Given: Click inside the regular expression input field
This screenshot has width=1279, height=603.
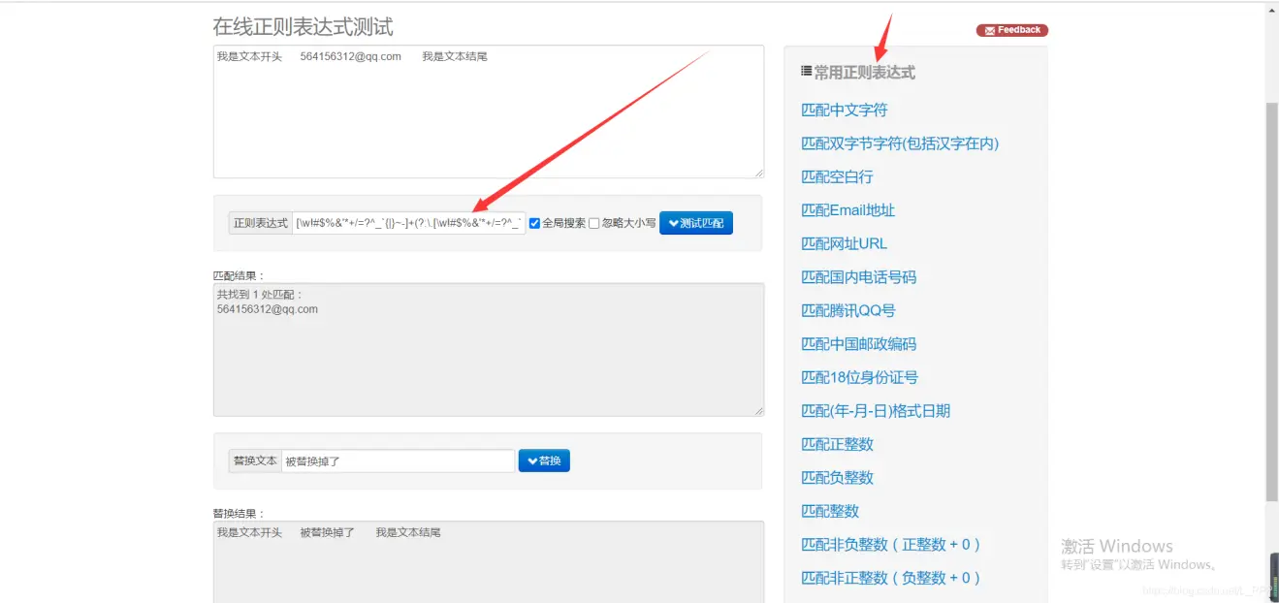Looking at the screenshot, I should click(x=408, y=223).
